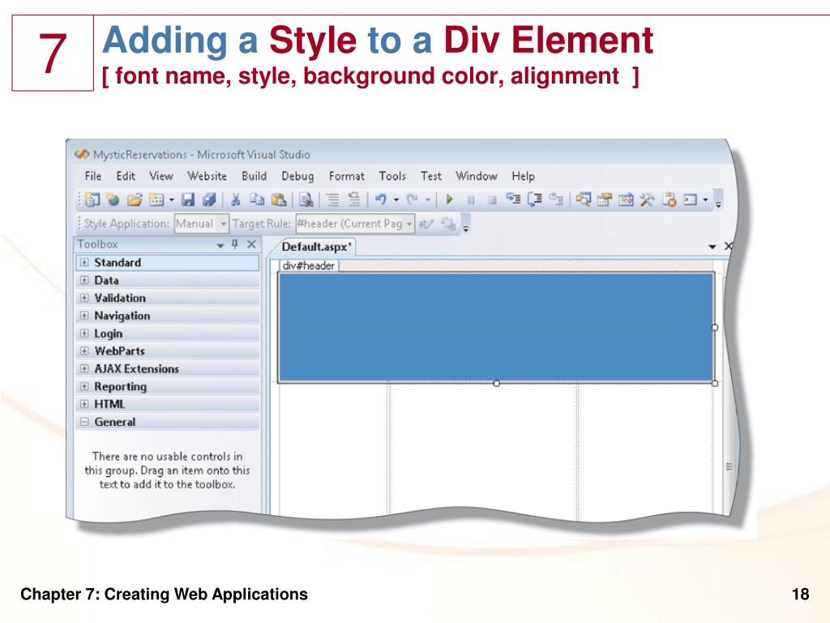Screen dimensions: 830x623
Task: Open the View menu
Action: click(161, 176)
